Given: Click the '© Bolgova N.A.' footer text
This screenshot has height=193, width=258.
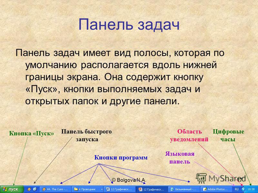Looking at the screenshot, I should pos(129,180).
